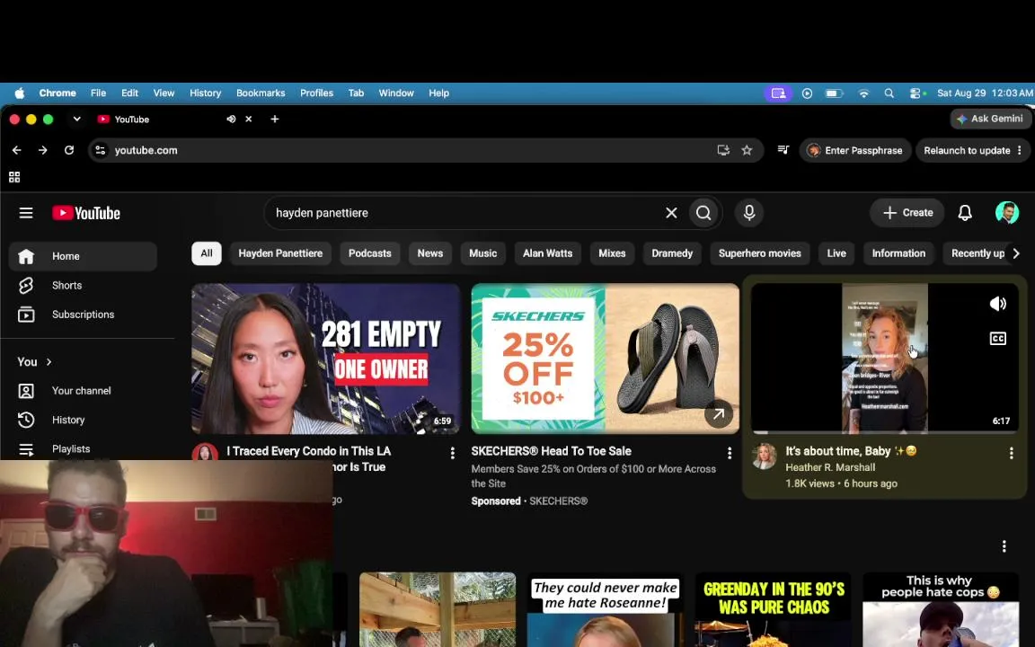Screen dimensions: 1035x647
Task: View site information icon beside youtube.com
Action: click(x=101, y=151)
